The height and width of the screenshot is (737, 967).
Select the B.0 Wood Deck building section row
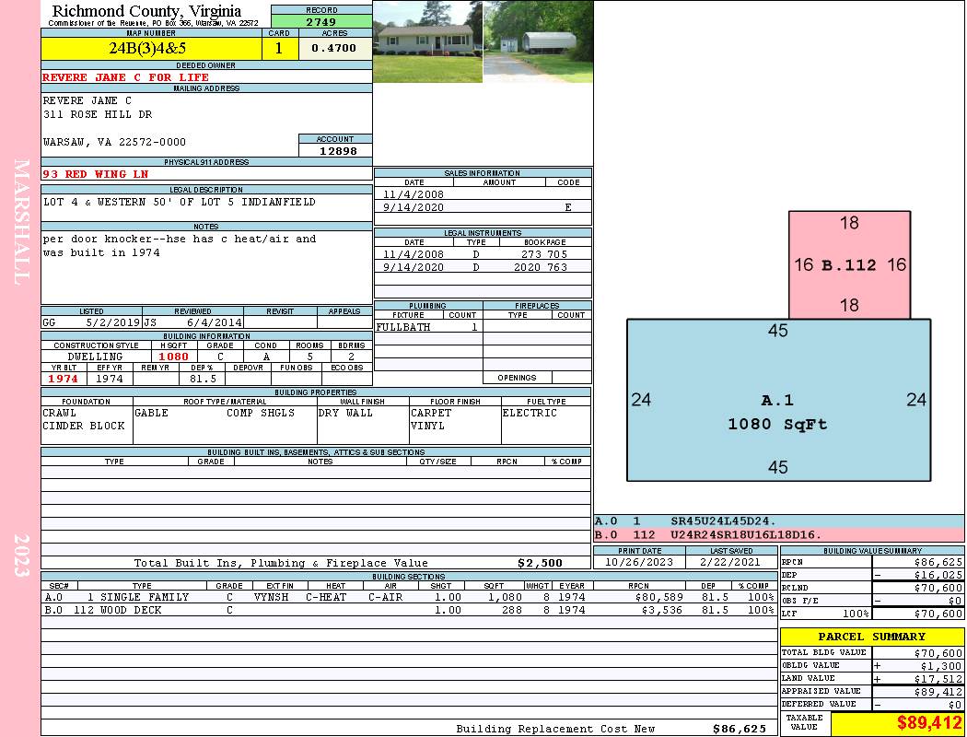409,610
